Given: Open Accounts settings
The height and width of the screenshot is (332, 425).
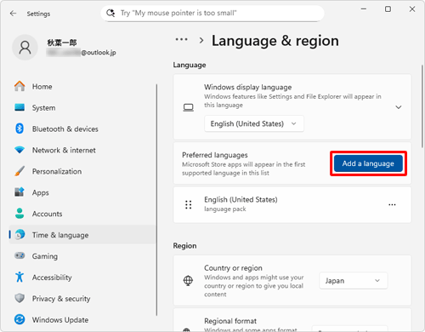Looking at the screenshot, I should pos(82,214).
